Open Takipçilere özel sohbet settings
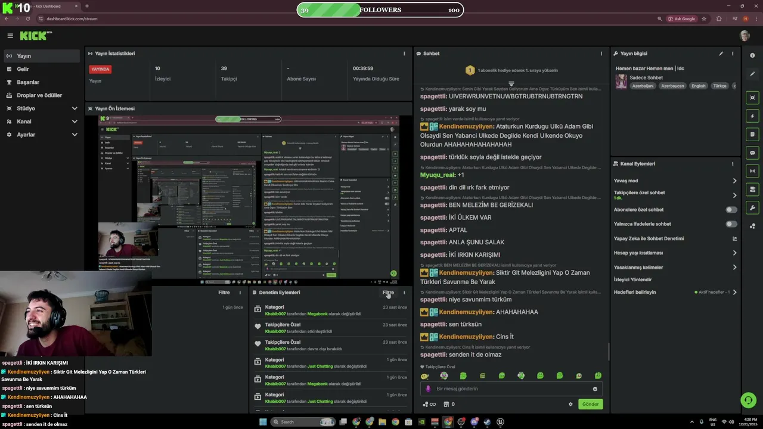 click(x=675, y=195)
